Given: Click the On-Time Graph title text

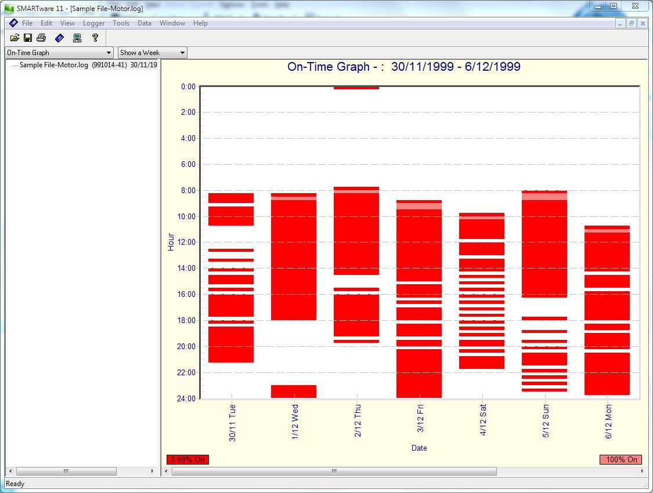Looking at the screenshot, I should 403,67.
